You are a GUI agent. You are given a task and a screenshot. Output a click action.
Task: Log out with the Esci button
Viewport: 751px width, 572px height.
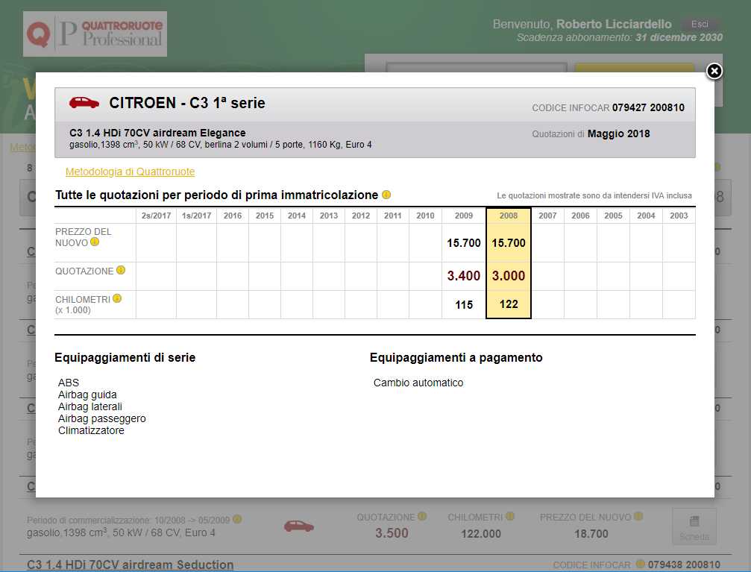[x=700, y=24]
